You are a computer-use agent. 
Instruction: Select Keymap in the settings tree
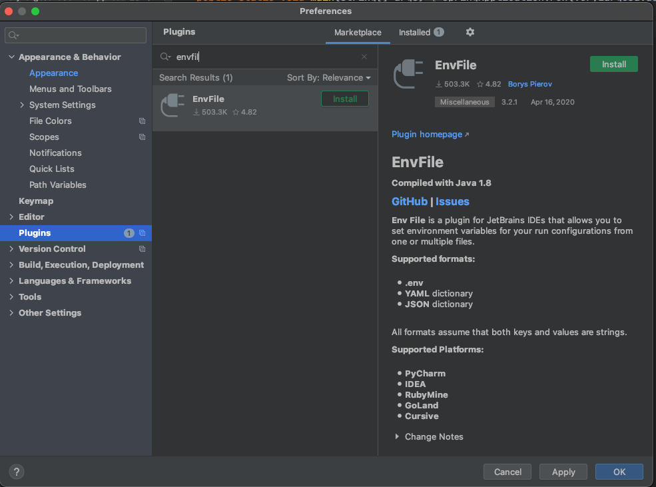(x=36, y=201)
